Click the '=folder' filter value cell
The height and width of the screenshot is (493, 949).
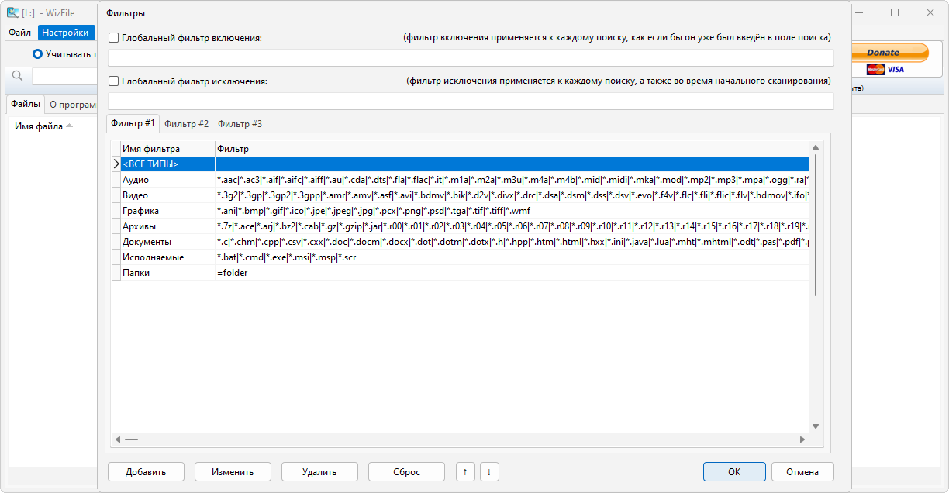click(x=512, y=272)
